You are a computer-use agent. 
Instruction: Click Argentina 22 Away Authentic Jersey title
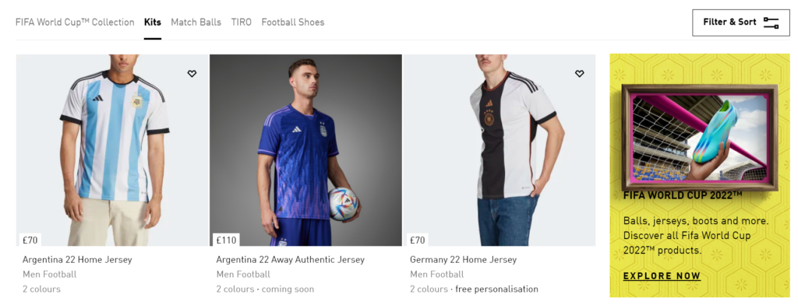(x=291, y=260)
